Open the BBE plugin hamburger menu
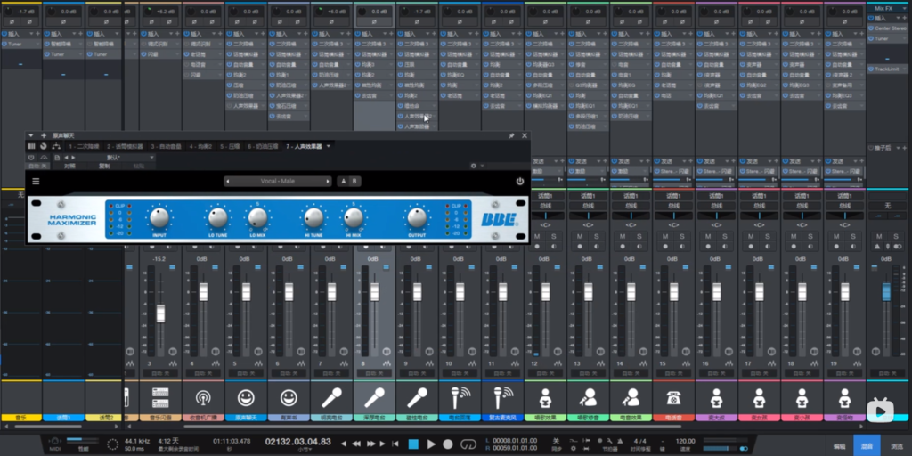Screen dimensions: 912x456 point(37,182)
